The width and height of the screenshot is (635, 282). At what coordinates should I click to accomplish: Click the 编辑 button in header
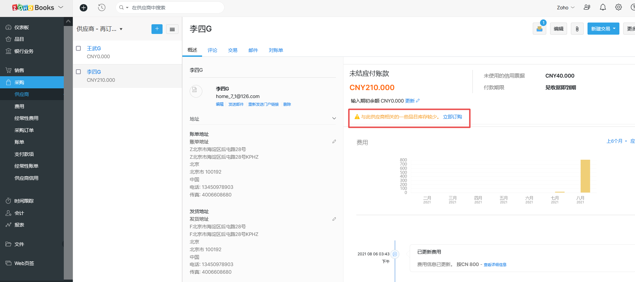click(558, 29)
